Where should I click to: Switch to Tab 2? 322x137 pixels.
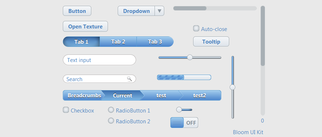[x=118, y=42]
